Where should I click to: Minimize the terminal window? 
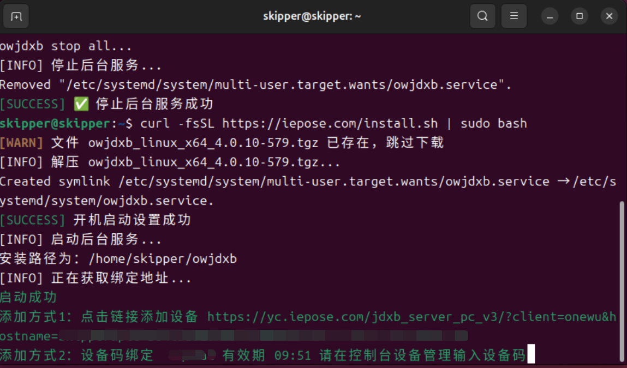coord(550,16)
